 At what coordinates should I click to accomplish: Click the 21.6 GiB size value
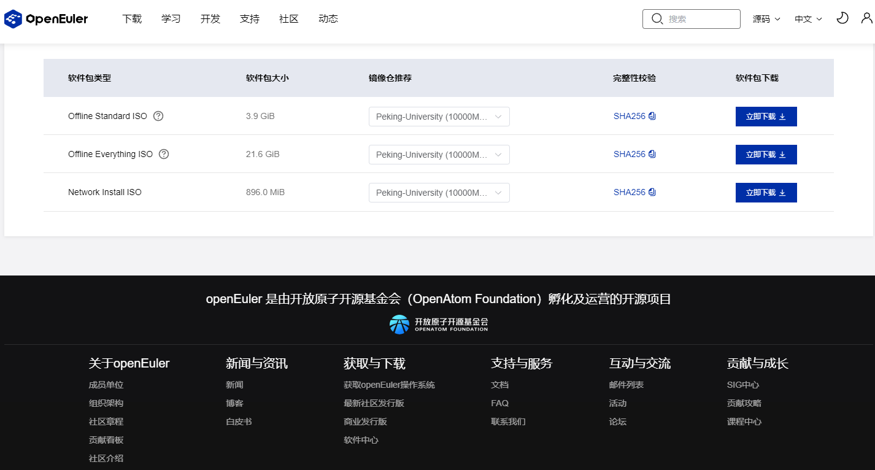pos(263,154)
